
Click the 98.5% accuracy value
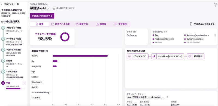(x=45, y=39)
